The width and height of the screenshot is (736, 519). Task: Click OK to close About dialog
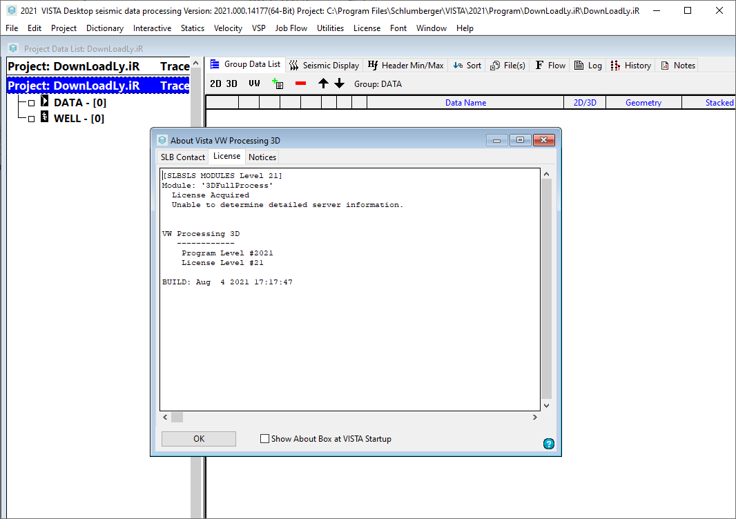199,439
